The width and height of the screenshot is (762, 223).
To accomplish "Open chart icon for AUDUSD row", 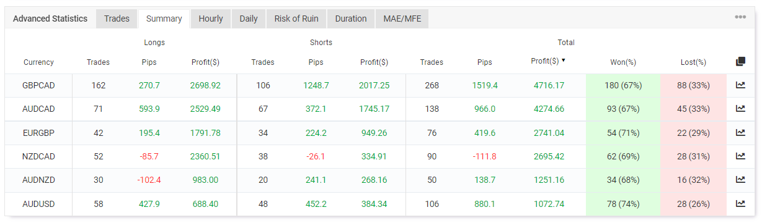I will click(x=740, y=203).
